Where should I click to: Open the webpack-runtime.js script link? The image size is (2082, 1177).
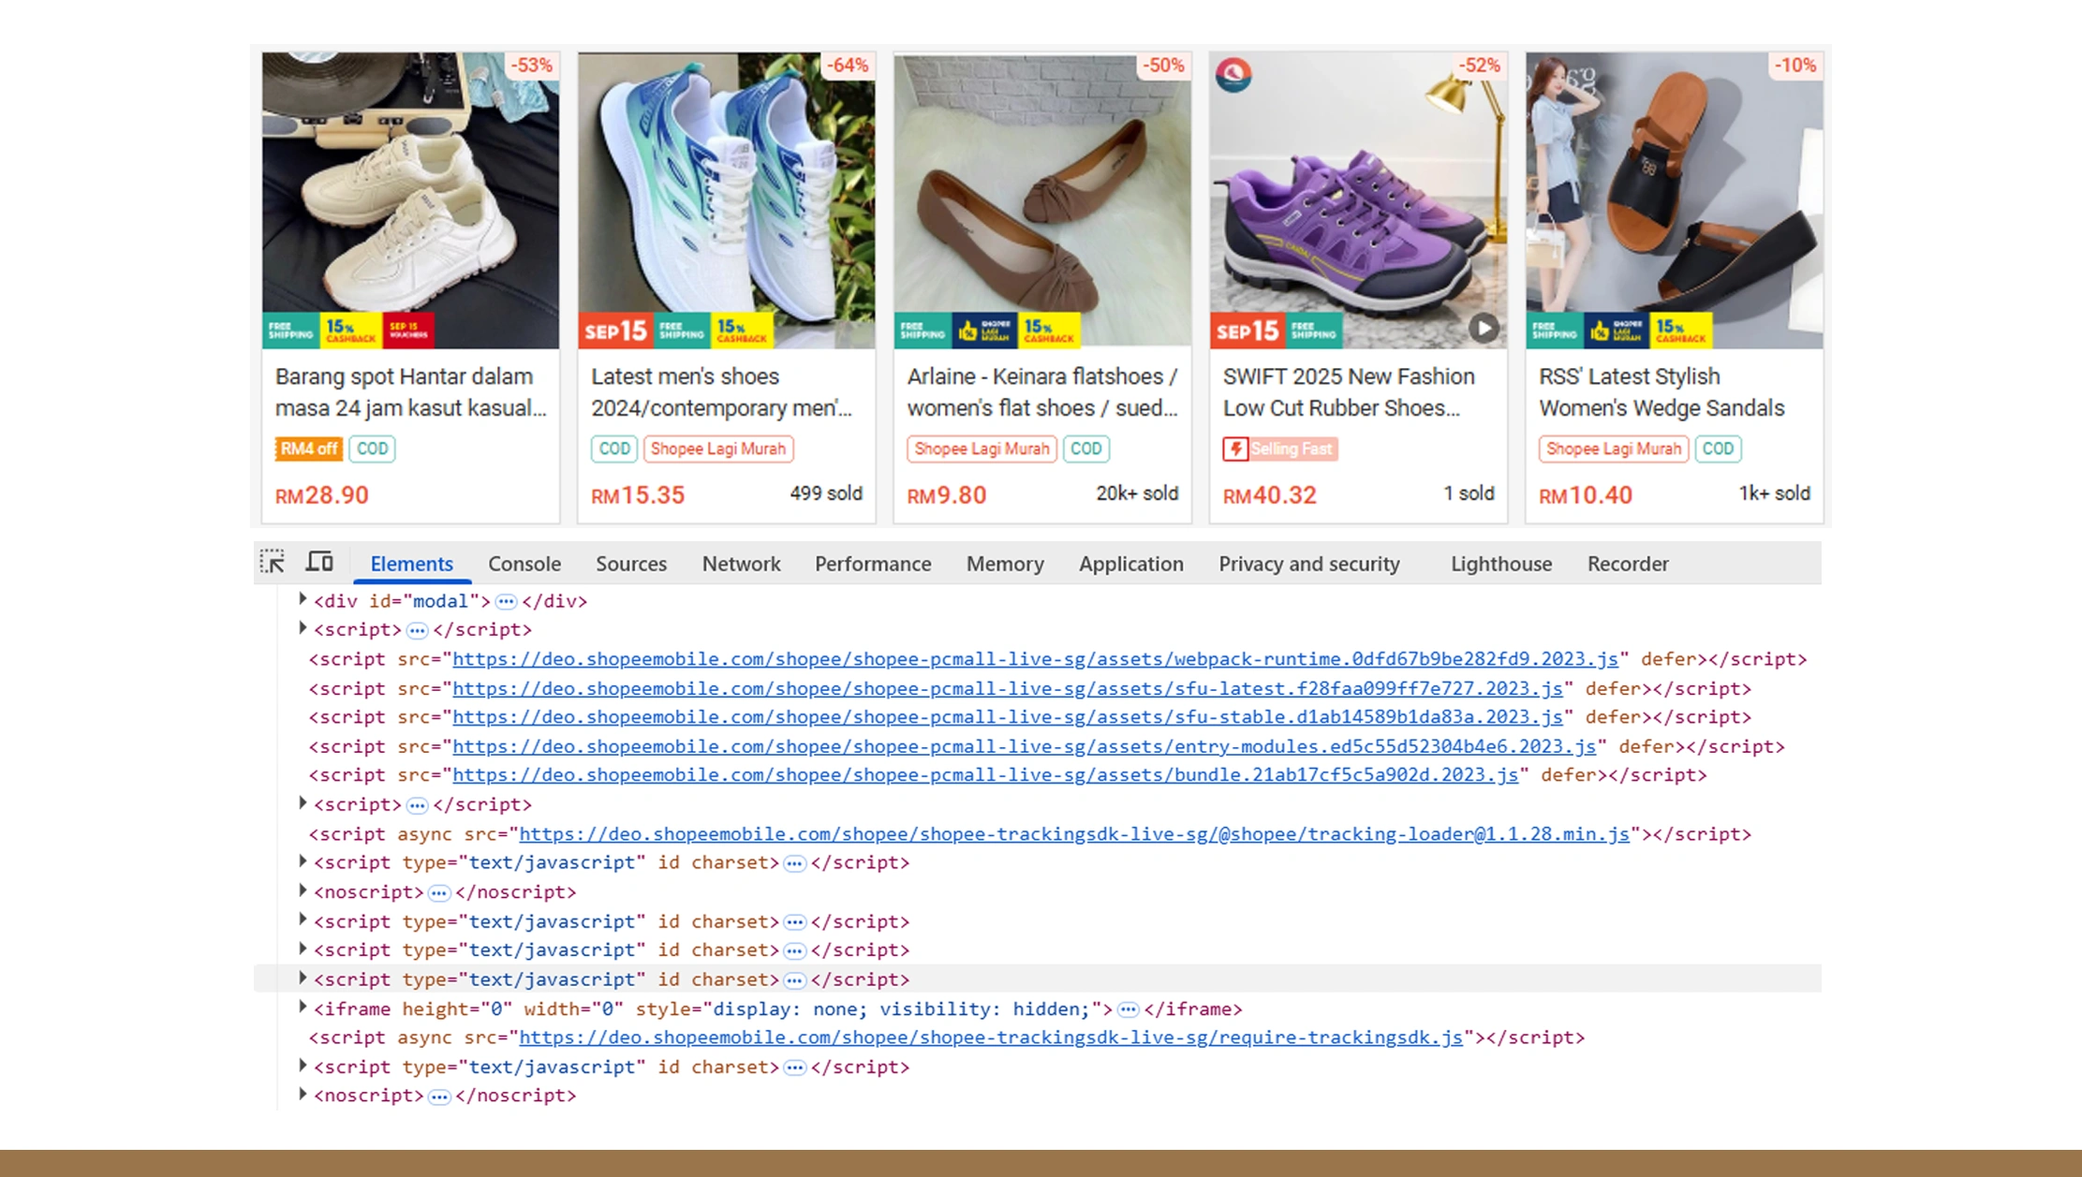[1035, 659]
